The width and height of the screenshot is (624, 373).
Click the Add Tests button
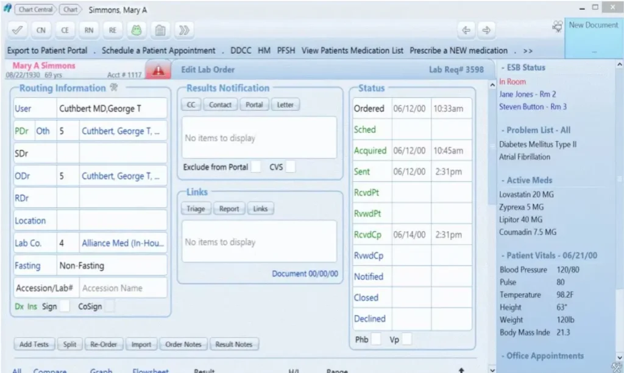(x=34, y=344)
